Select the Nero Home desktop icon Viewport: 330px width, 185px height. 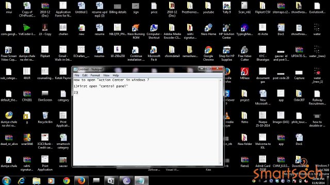point(208,30)
